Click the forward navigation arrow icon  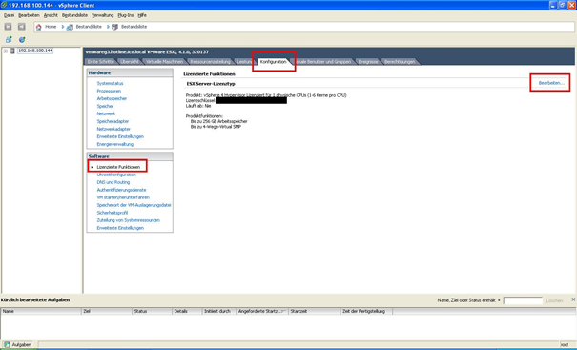[x=22, y=27]
